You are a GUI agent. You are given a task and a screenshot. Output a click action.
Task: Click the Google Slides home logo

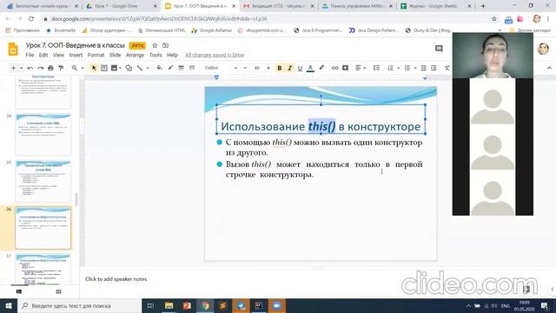coord(13,50)
